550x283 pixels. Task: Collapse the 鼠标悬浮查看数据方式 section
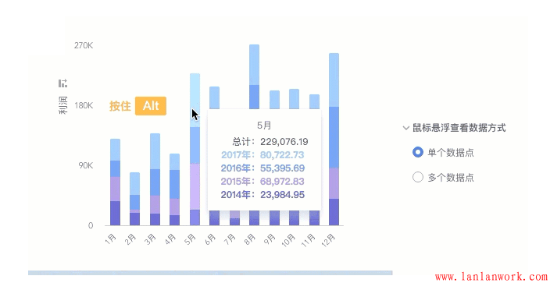pyautogui.click(x=406, y=128)
